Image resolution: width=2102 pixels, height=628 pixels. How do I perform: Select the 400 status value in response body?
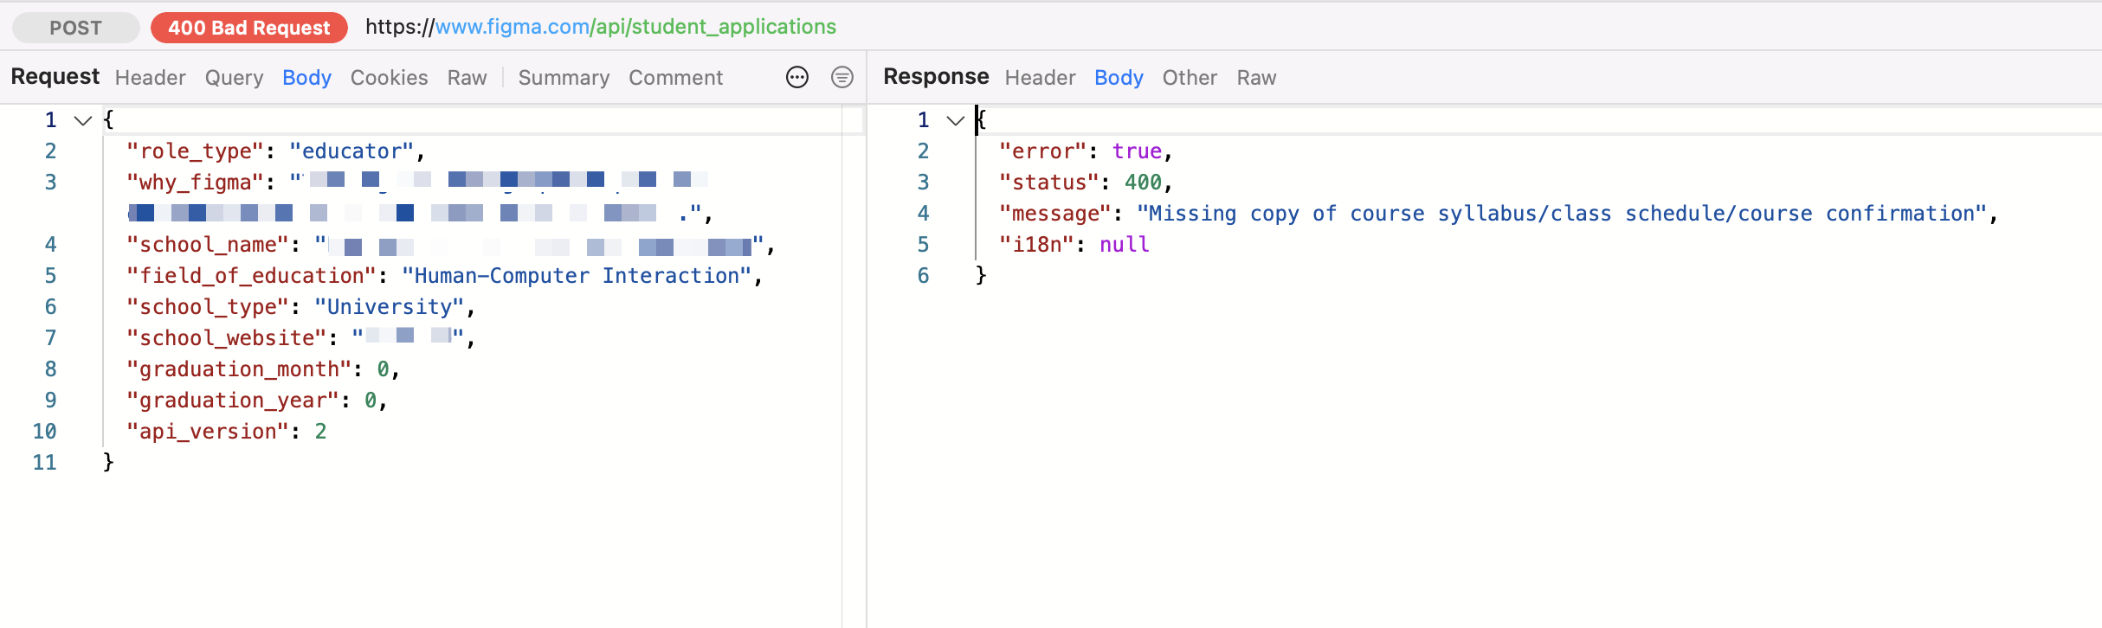tap(1143, 183)
